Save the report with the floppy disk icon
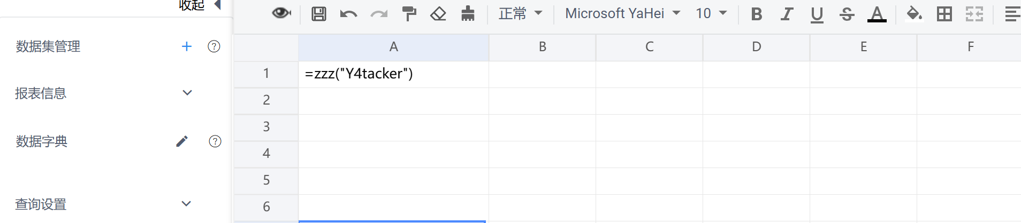The image size is (1021, 223). pos(319,14)
